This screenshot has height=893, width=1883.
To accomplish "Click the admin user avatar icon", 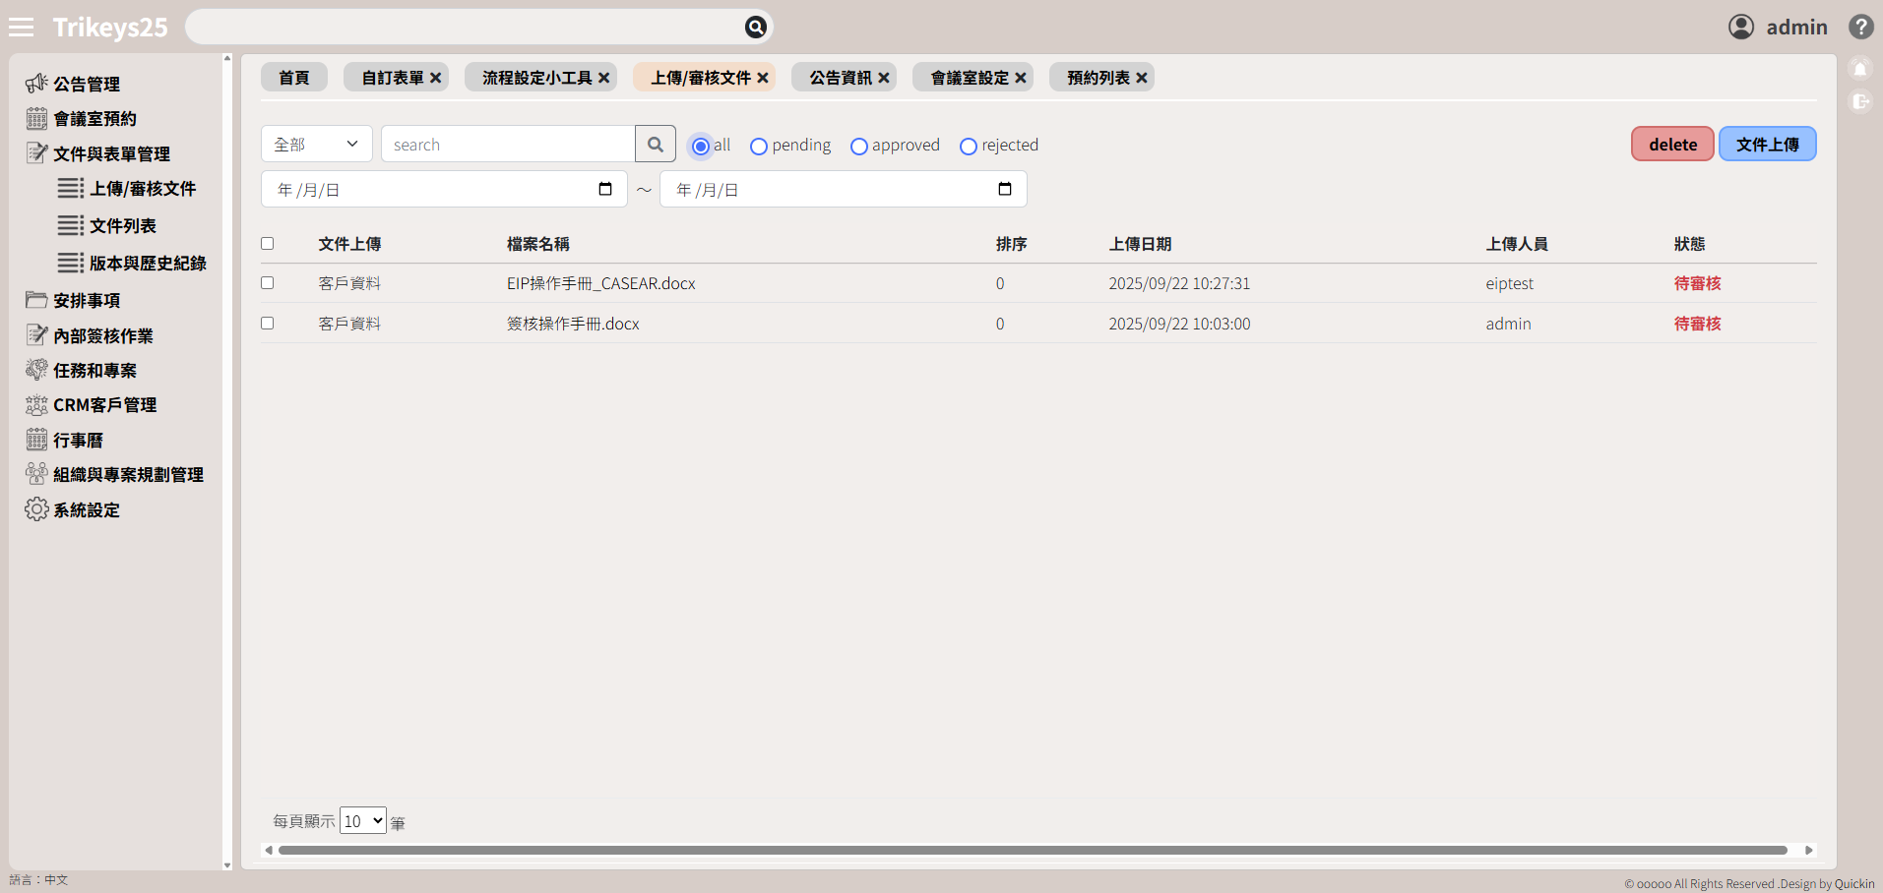I will [x=1740, y=28].
